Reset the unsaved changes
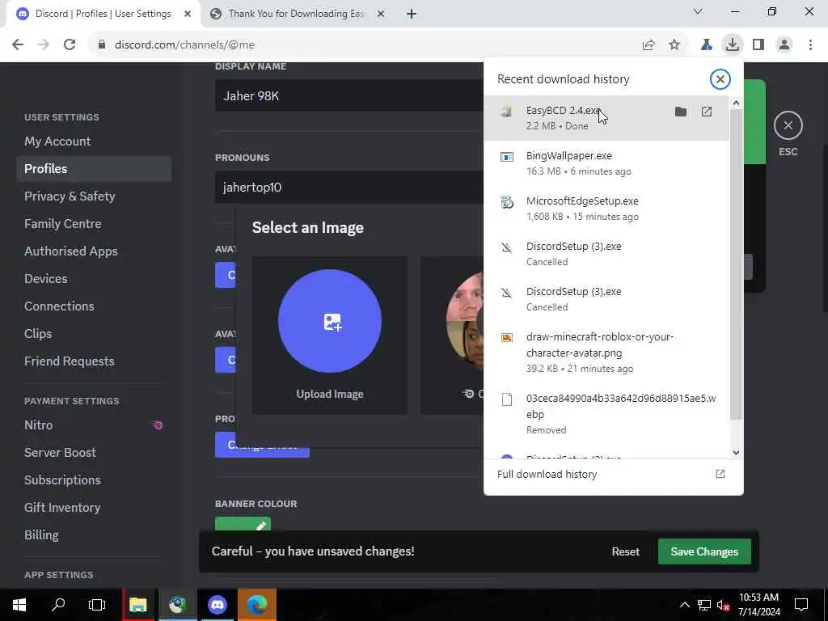 click(625, 551)
